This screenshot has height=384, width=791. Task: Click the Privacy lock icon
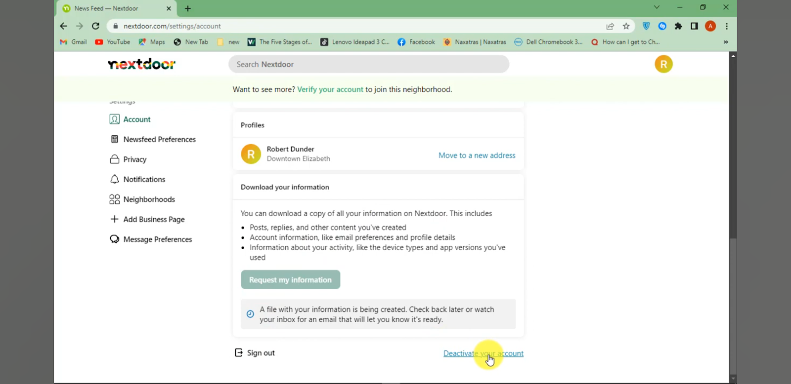coord(115,159)
